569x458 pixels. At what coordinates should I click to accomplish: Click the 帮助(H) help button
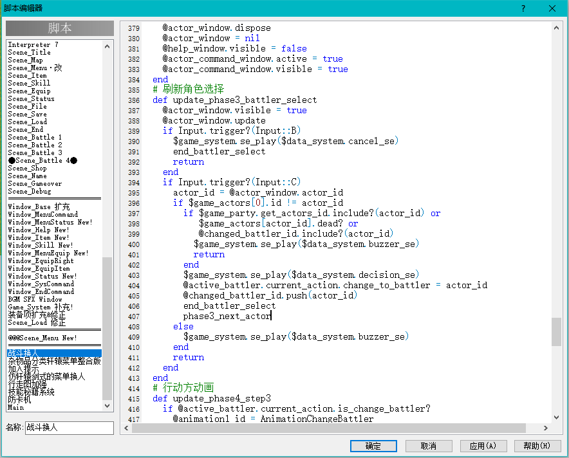point(537,446)
